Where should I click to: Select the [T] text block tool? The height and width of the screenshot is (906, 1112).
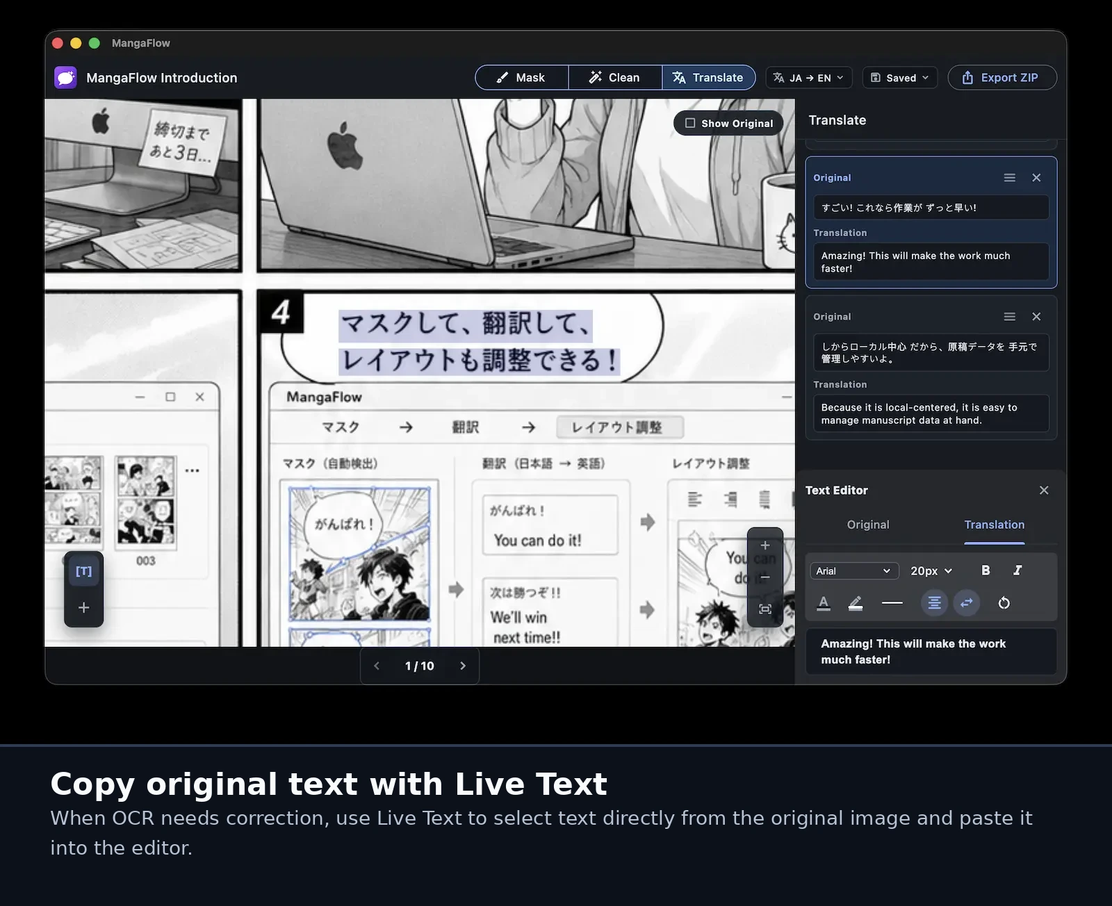click(x=84, y=571)
